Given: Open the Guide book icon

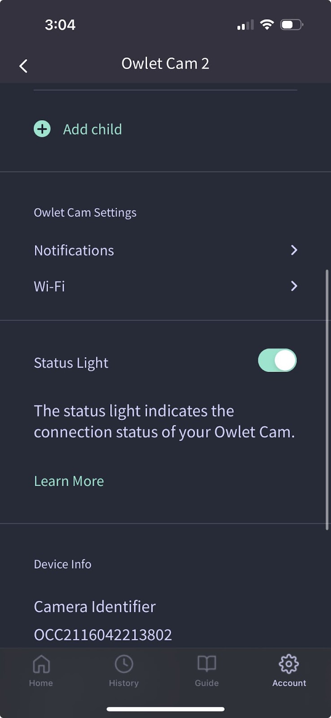Looking at the screenshot, I should [x=207, y=664].
